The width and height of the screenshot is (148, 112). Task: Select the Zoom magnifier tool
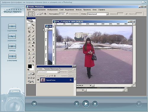(x=33, y=61)
